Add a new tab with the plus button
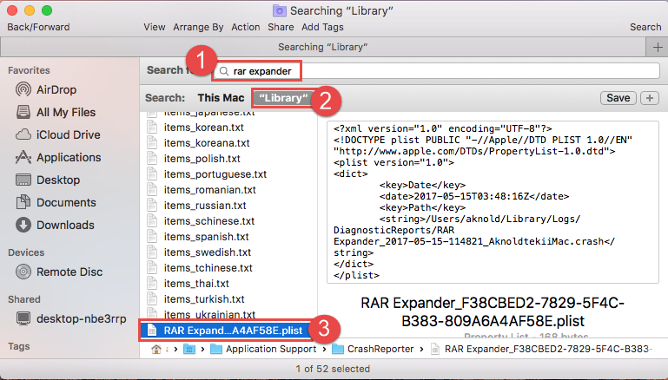Image resolution: width=668 pixels, height=380 pixels. click(658, 47)
